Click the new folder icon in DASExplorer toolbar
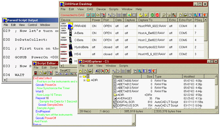The width and height of the screenshot is (221, 130). (81, 71)
